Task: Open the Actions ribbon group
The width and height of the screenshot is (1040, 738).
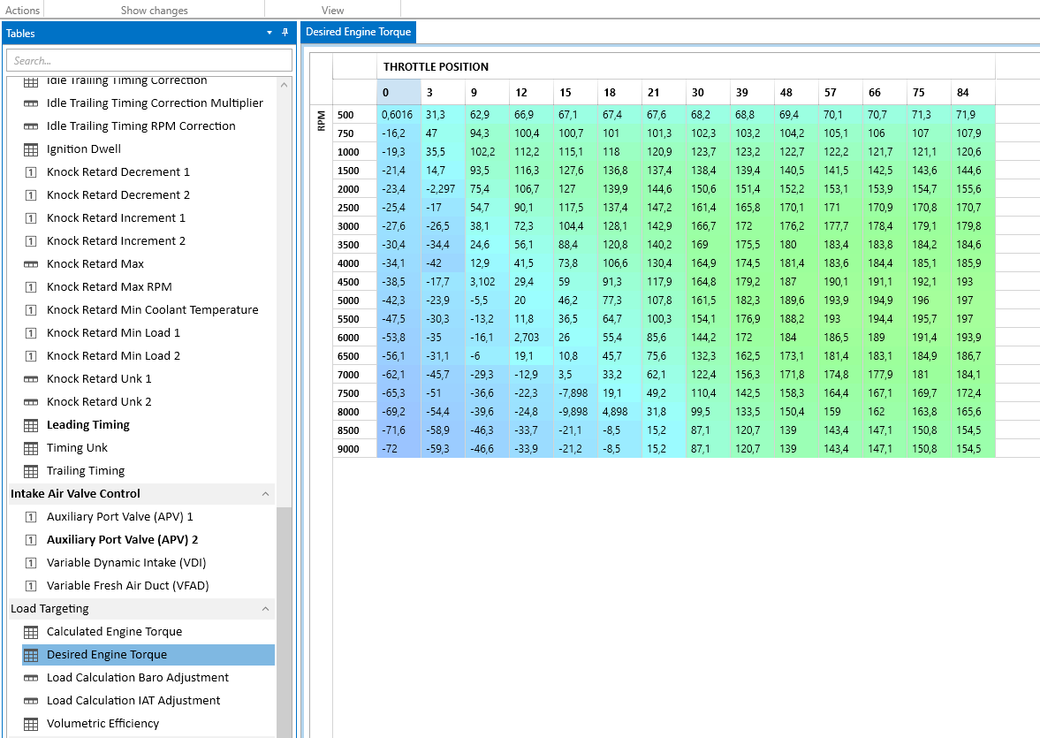Action: tap(23, 10)
